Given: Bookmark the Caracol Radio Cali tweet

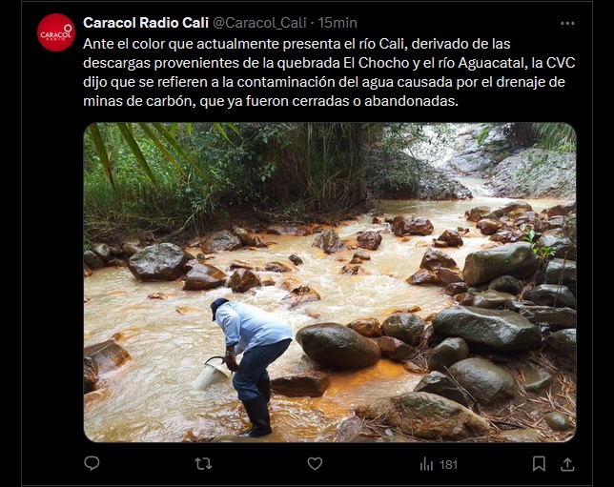Looking at the screenshot, I should (x=539, y=464).
